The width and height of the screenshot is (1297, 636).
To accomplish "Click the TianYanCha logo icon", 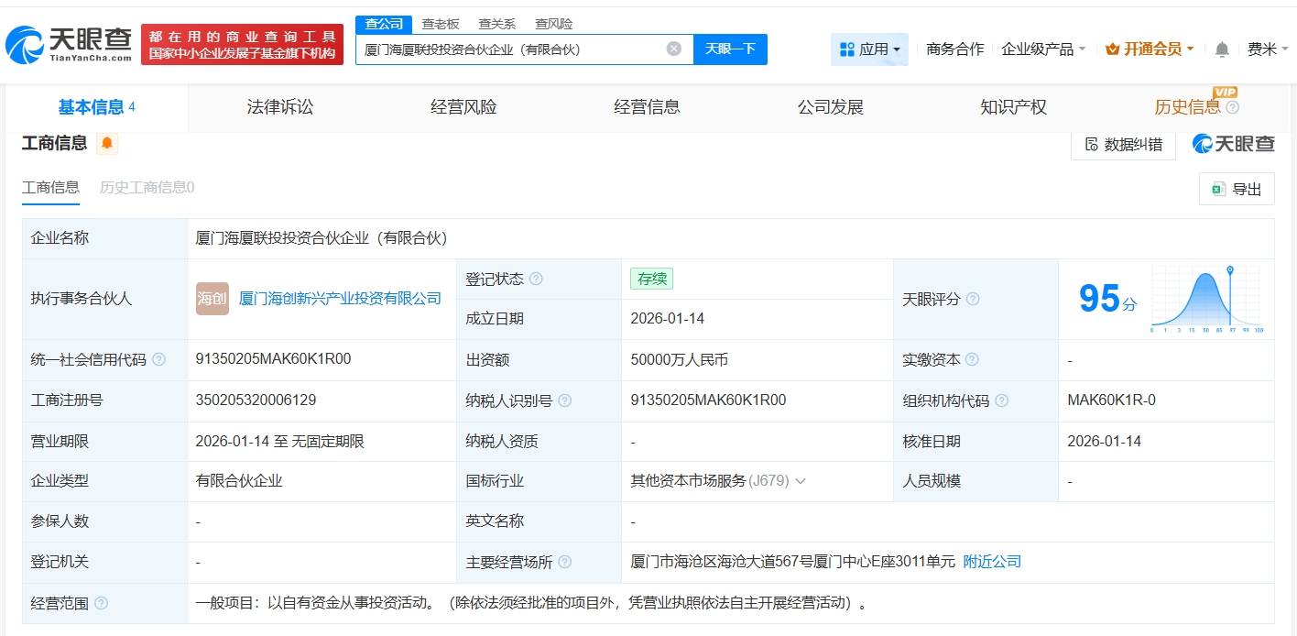I will pos(25,43).
